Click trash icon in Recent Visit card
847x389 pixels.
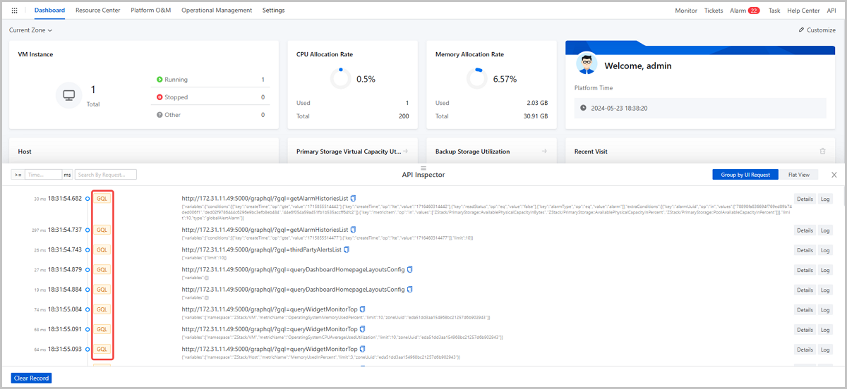[822, 152]
